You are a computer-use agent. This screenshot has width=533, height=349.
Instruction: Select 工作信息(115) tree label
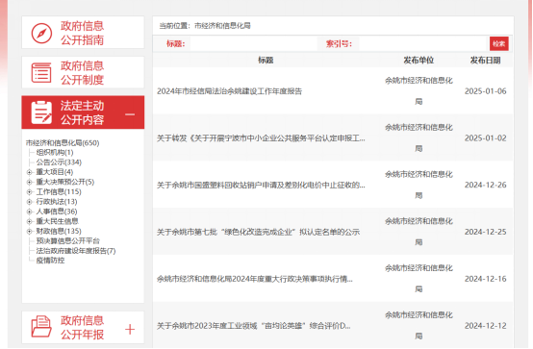coord(59,191)
